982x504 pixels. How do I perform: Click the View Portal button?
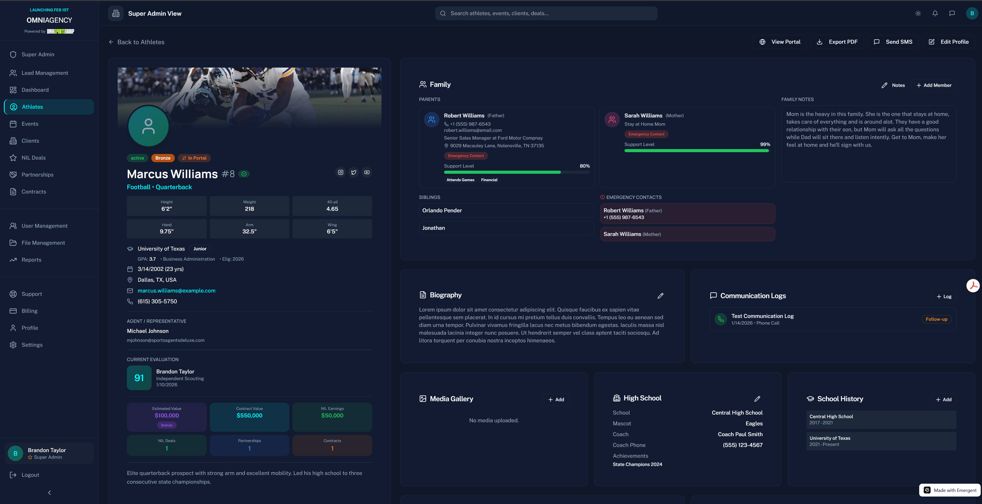click(x=780, y=42)
